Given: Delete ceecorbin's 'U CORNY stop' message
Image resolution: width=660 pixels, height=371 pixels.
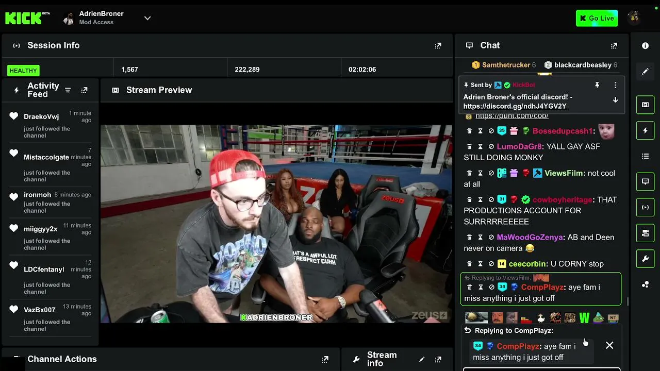Looking at the screenshot, I should 469,264.
